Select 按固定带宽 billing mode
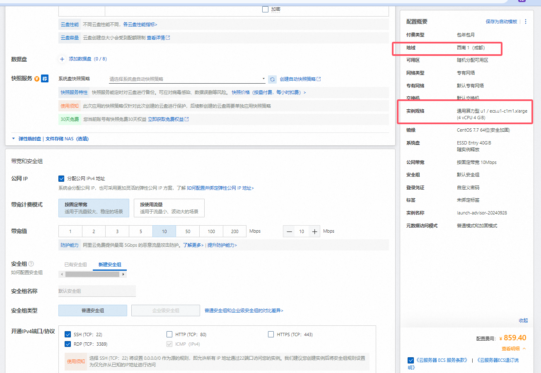The image size is (541, 373). [94, 208]
